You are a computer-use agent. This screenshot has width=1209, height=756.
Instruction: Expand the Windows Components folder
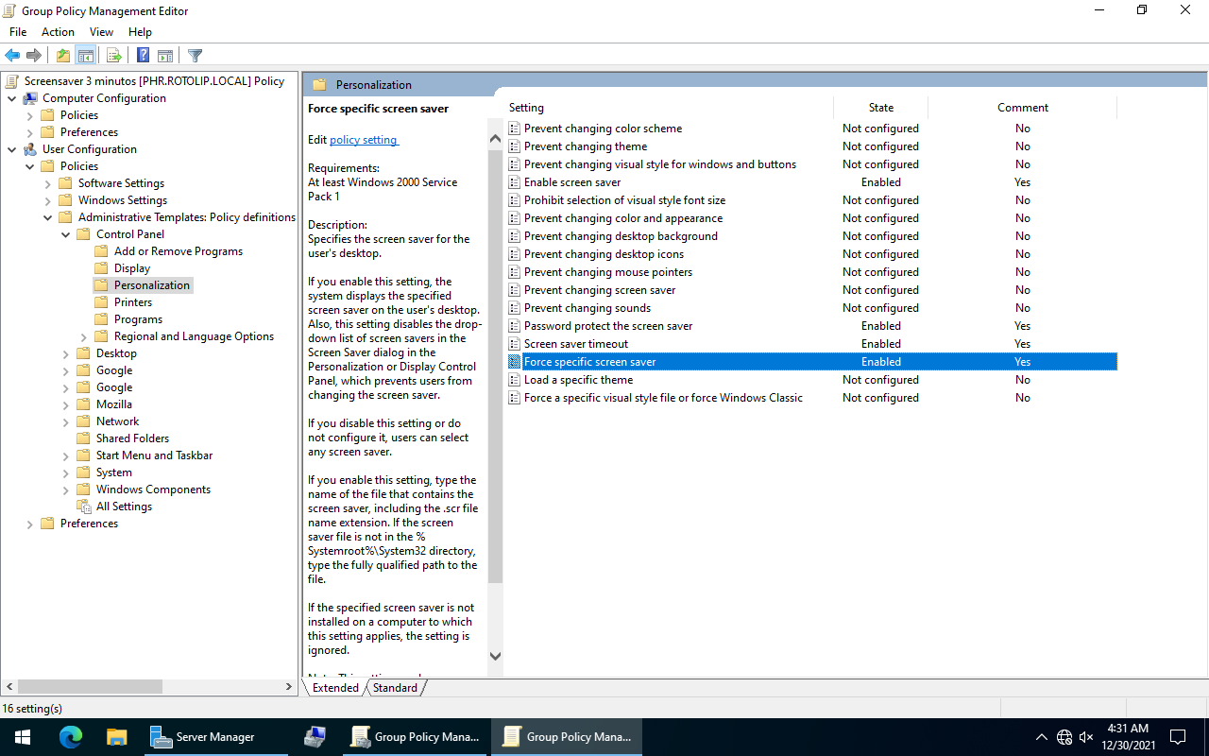(x=66, y=490)
